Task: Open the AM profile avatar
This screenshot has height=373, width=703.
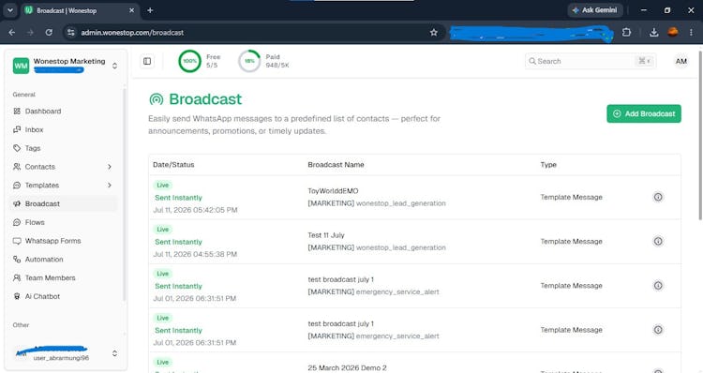Action: 681,62
